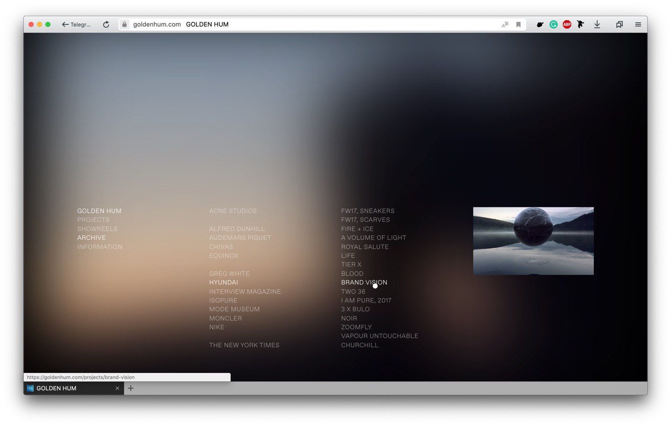This screenshot has width=671, height=426.
Task: Open TIER X project
Action: (351, 265)
